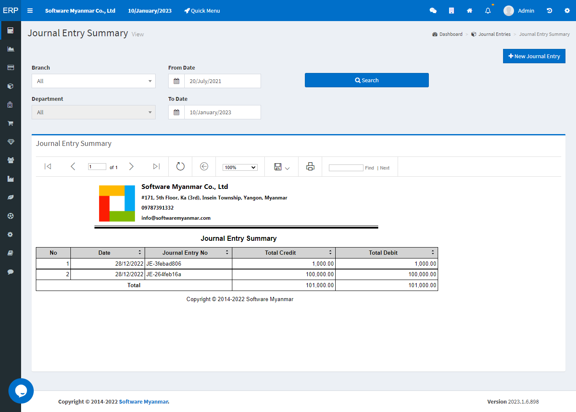Open the cube inventory sidebar module

(11, 86)
